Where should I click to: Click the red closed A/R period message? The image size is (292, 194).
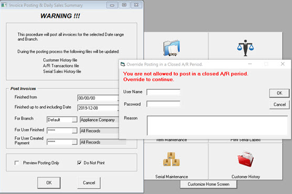(185, 77)
